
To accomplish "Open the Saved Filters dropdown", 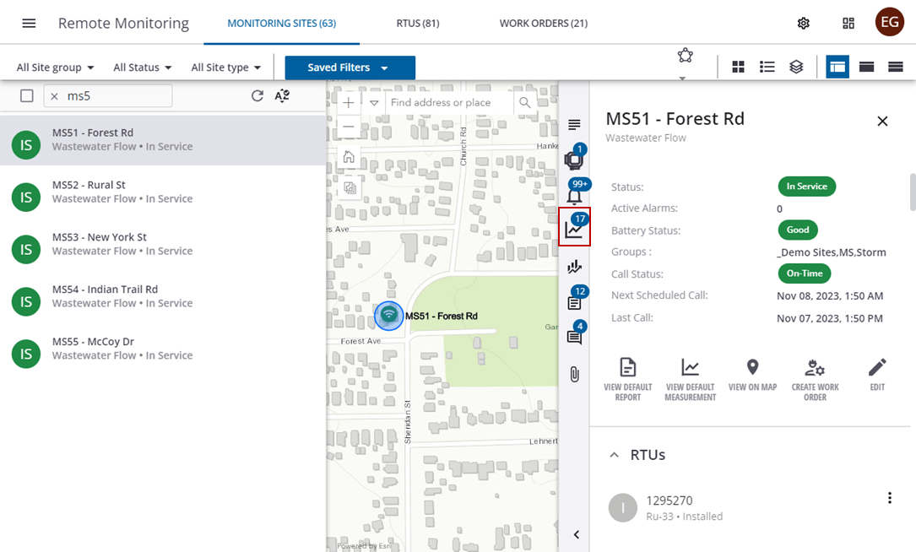I will click(x=350, y=67).
